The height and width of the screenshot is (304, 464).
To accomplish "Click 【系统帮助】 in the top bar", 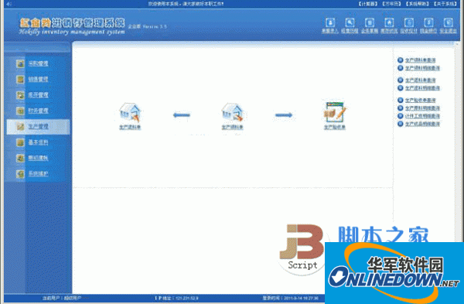I will coord(418,4).
